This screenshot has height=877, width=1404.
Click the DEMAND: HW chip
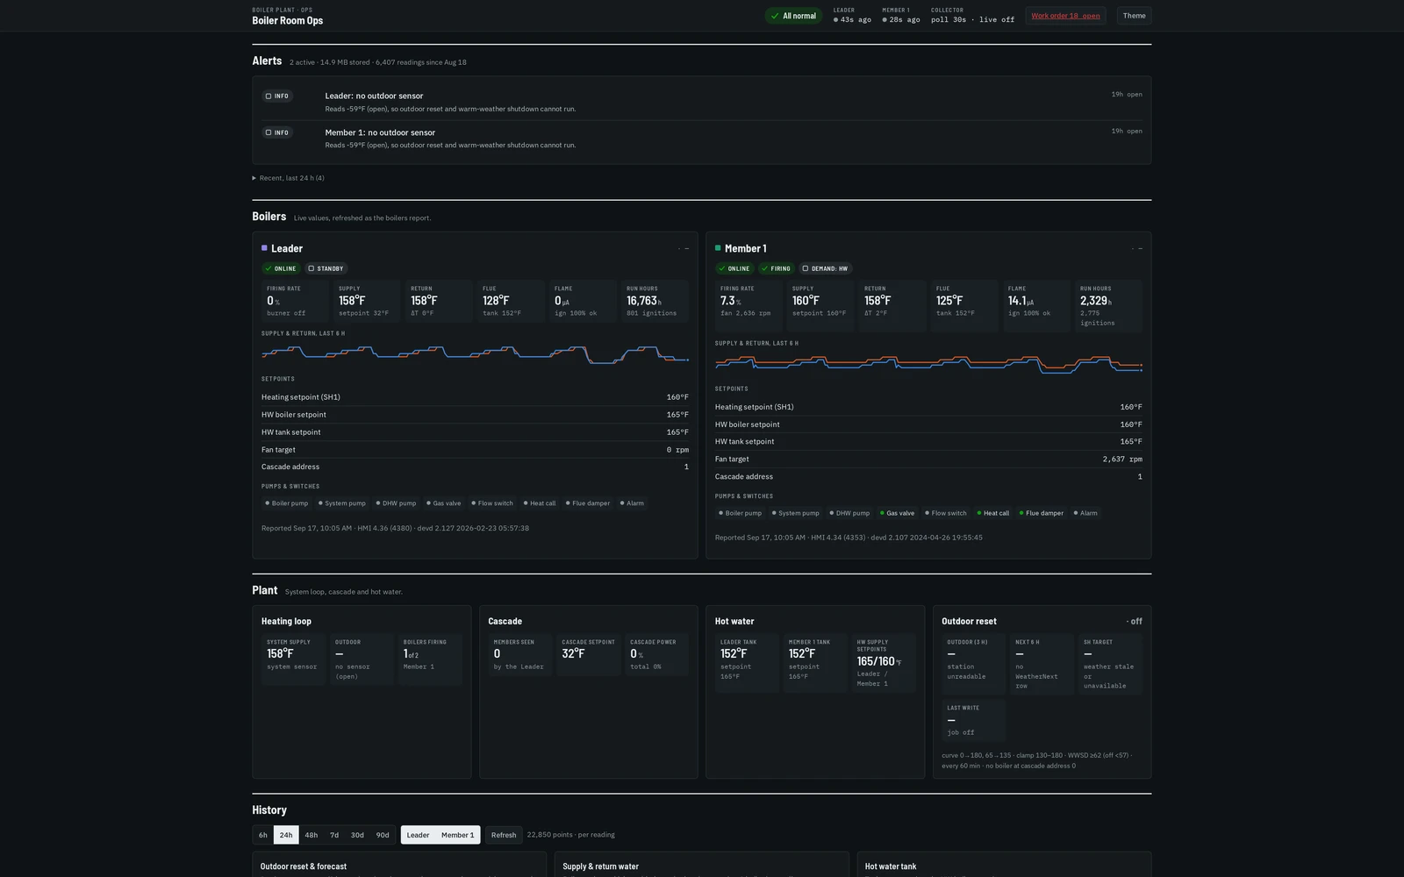[826, 268]
